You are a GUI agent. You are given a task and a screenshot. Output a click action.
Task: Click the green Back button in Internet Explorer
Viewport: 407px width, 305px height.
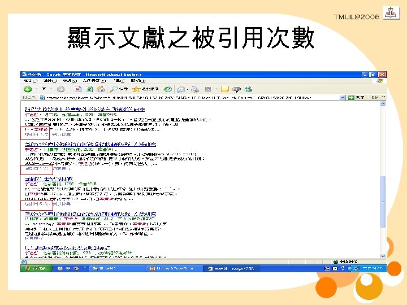click(28, 89)
